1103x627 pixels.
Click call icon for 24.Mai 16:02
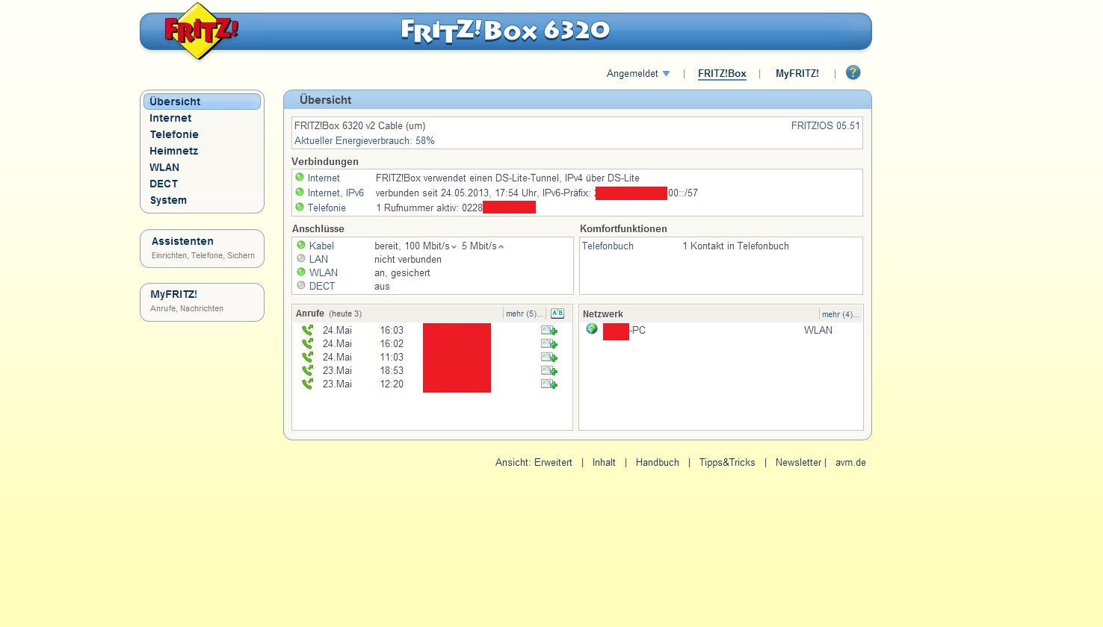307,343
